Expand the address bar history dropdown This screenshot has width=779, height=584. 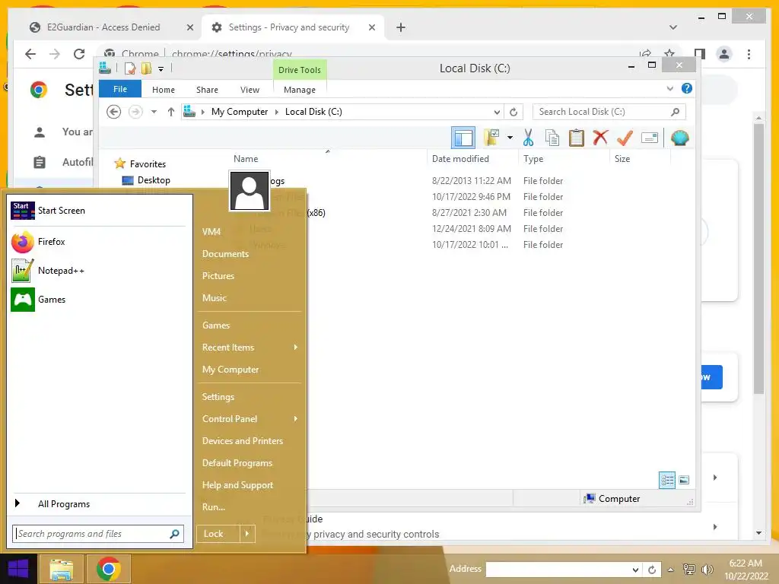(x=496, y=112)
